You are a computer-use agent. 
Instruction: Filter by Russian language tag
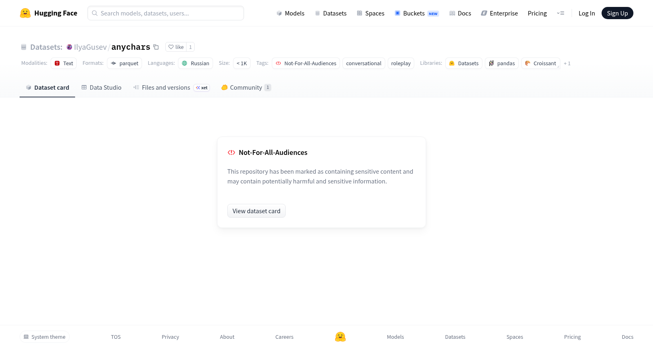pos(195,63)
